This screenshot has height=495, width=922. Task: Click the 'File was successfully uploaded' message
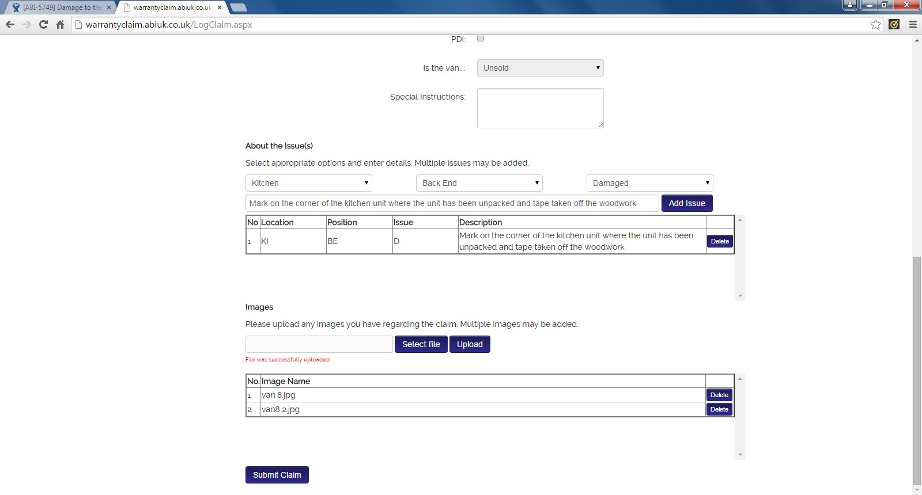click(x=288, y=360)
